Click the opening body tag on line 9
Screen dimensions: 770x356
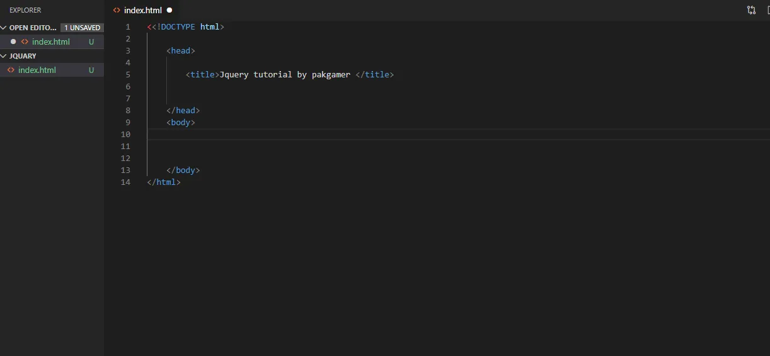pos(181,122)
